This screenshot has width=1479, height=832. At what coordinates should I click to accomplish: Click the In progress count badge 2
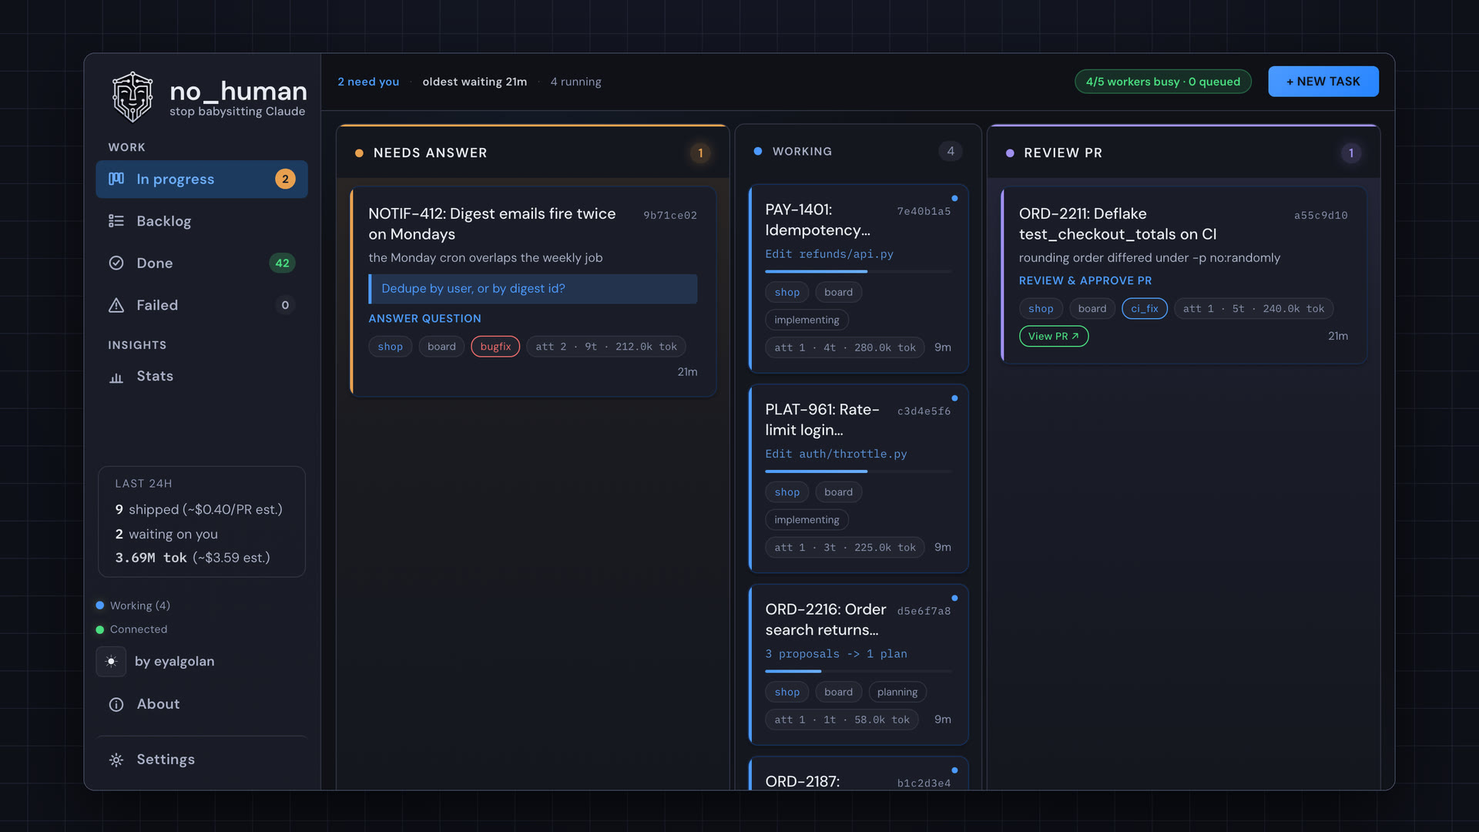[x=285, y=179]
